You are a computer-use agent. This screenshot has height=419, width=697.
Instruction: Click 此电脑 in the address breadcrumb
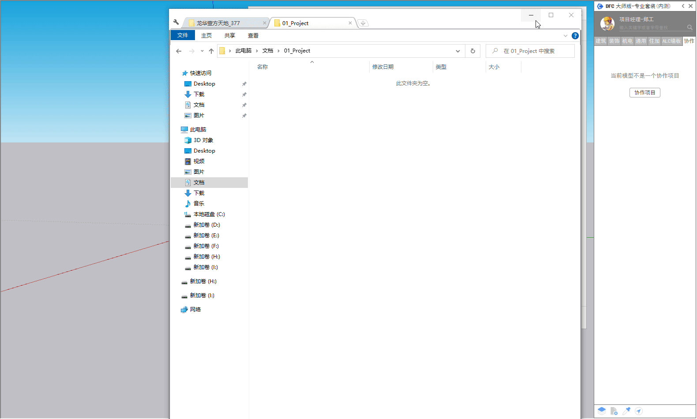point(243,51)
